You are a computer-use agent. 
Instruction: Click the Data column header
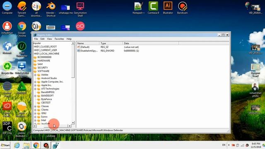(150, 43)
